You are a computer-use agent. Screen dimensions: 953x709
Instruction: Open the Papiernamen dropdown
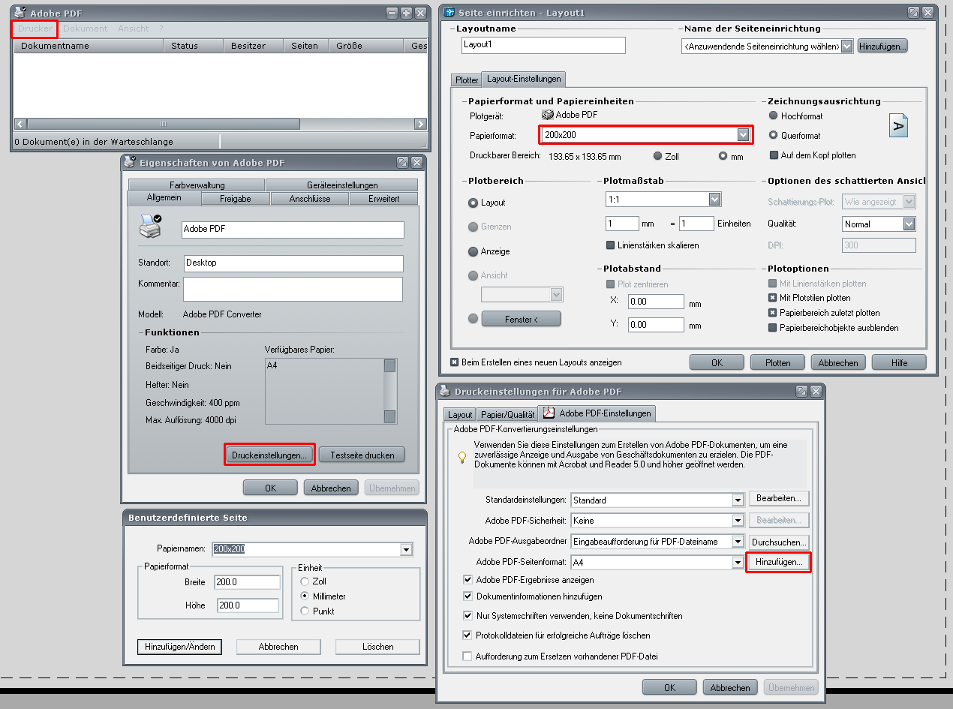(x=407, y=549)
